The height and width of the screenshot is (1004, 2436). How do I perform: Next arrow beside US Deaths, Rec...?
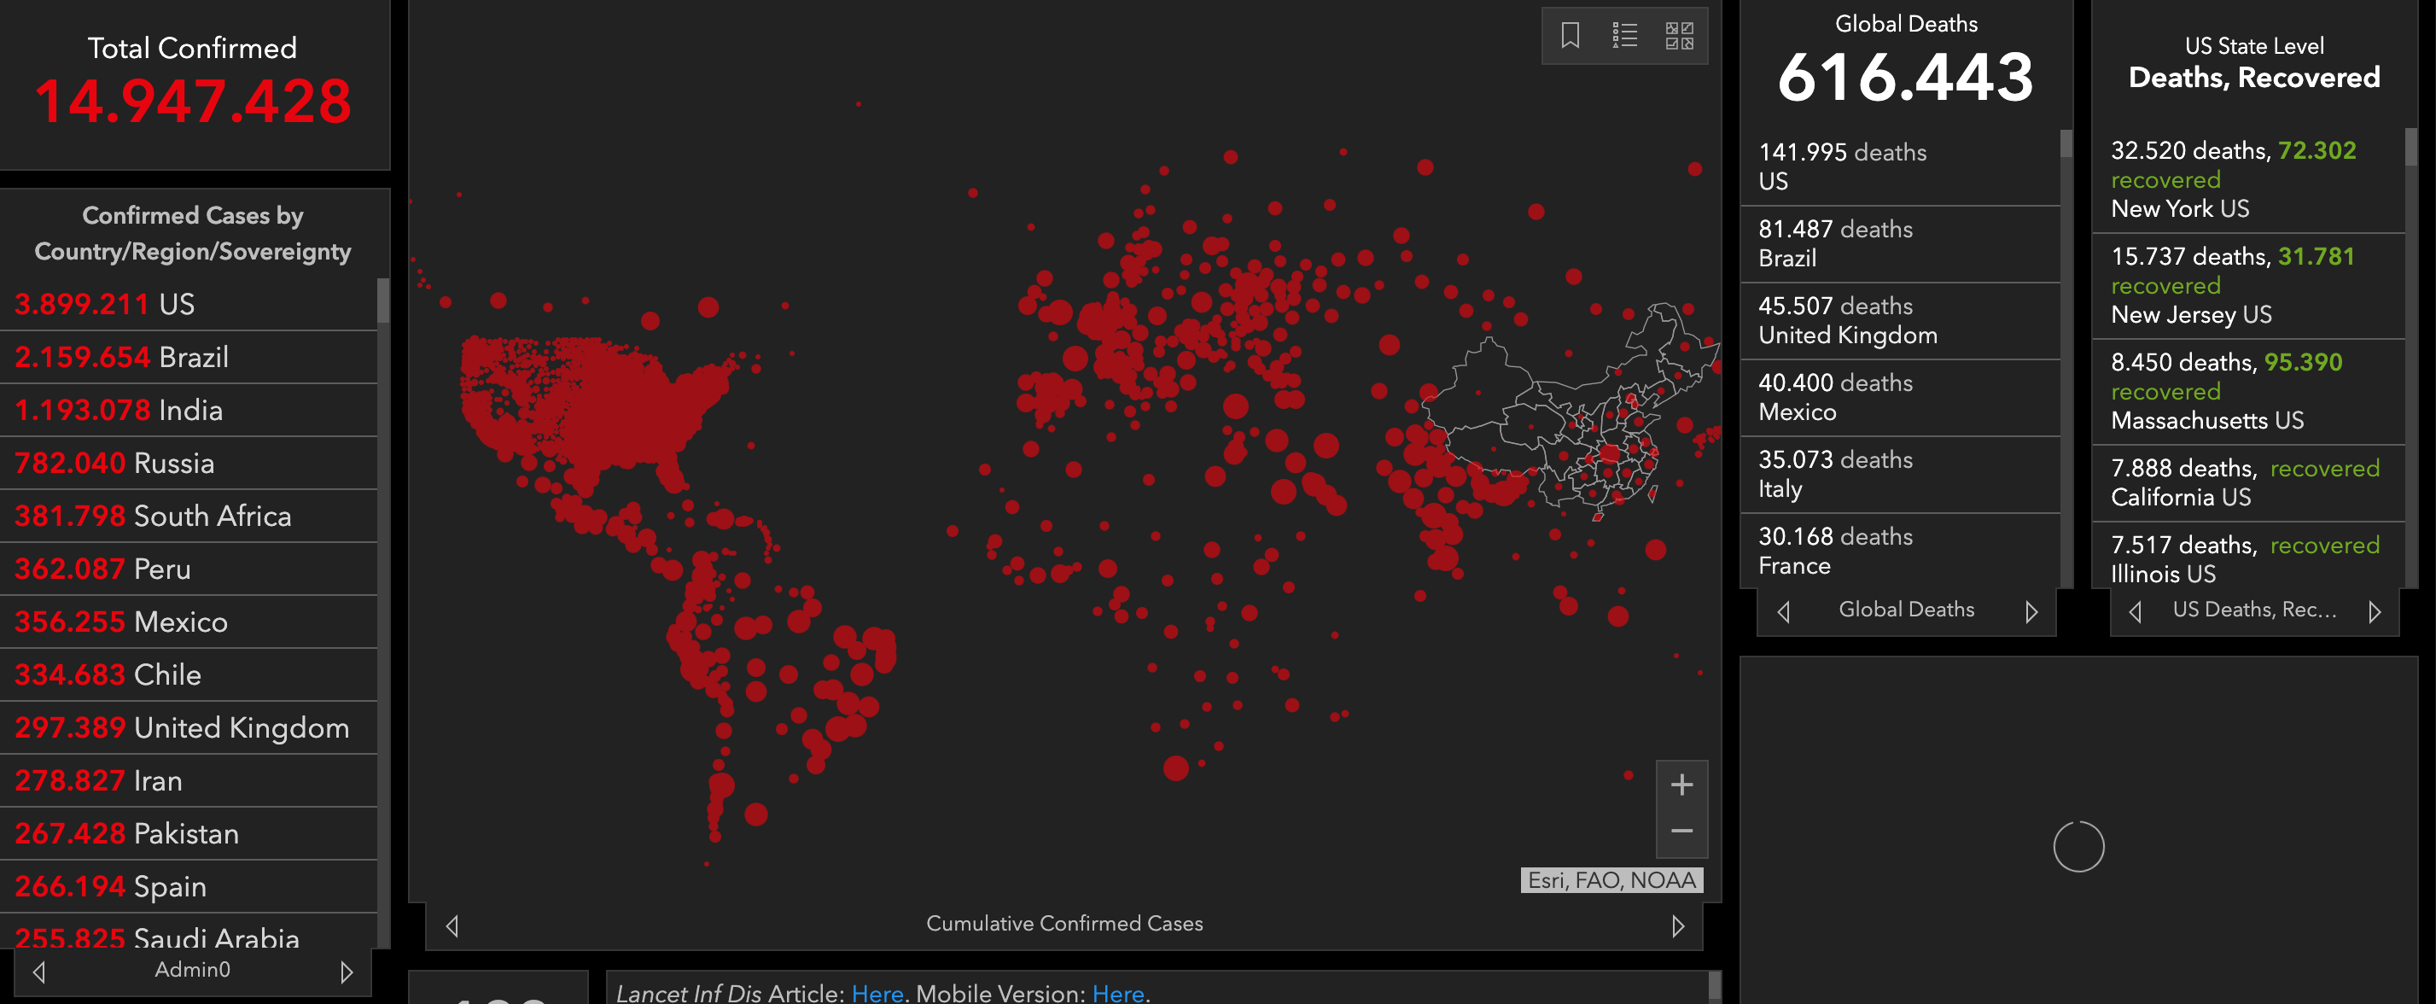[2374, 611]
